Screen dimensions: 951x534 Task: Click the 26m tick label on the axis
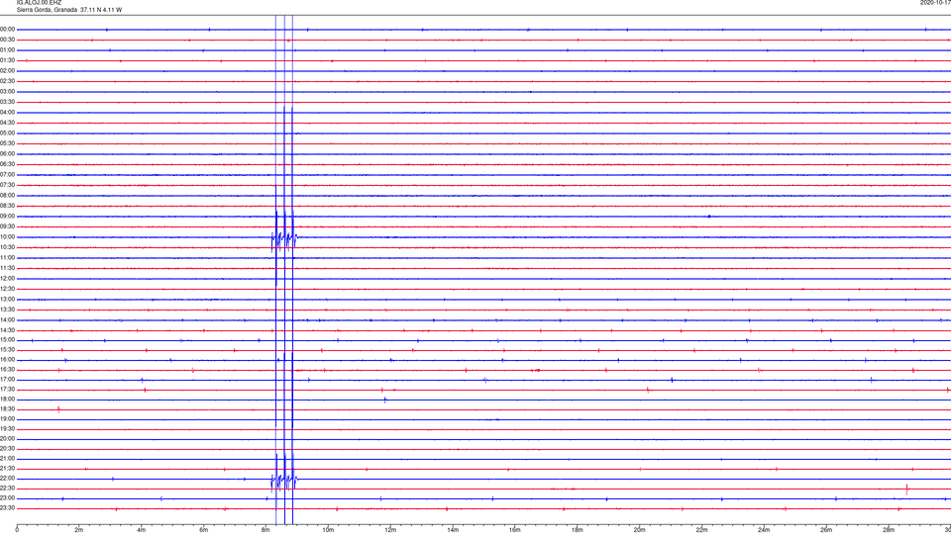pyautogui.click(x=826, y=530)
